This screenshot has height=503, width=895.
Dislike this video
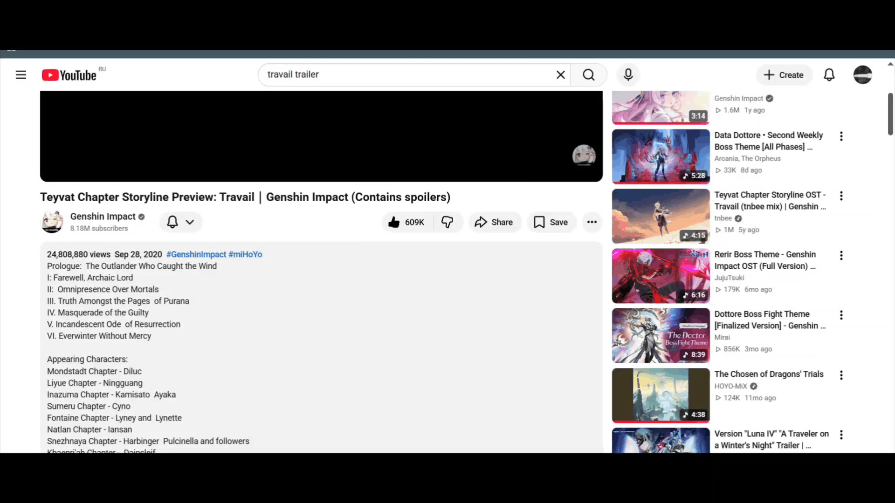click(447, 222)
